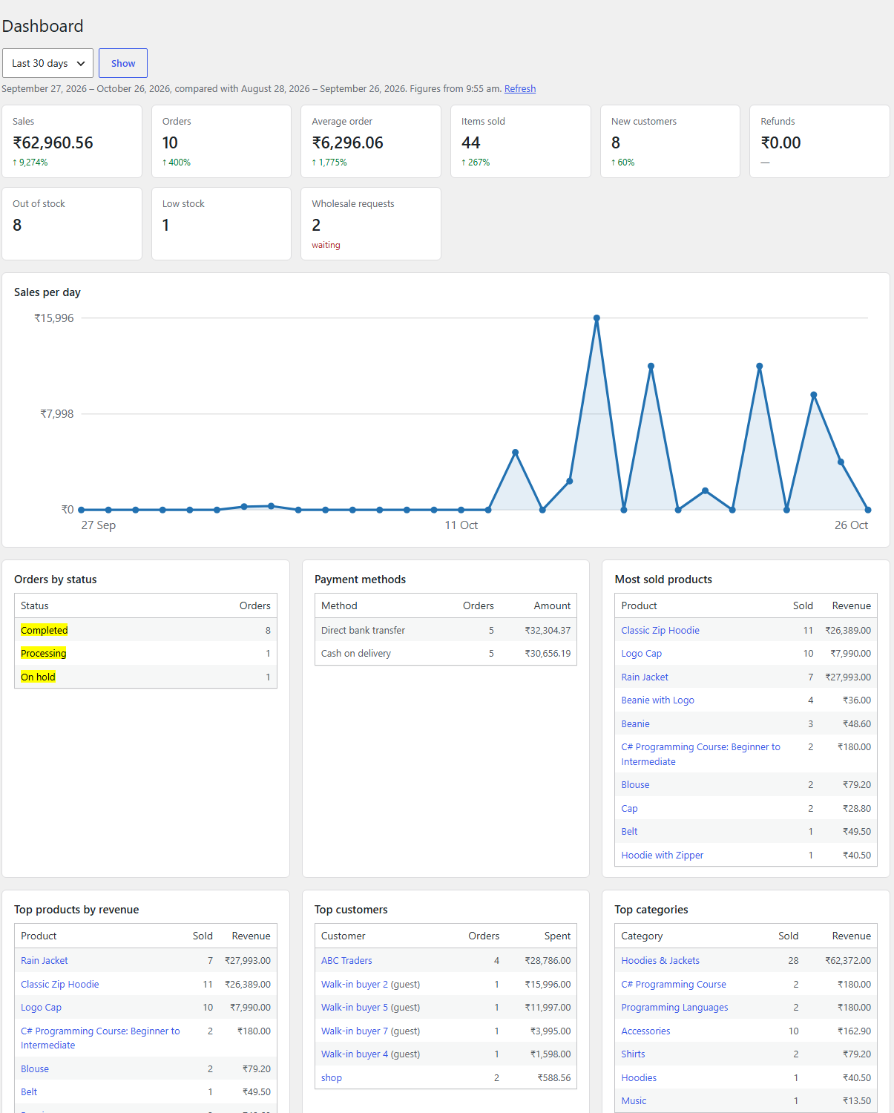Open Walk-in buyer 5 customer link

point(355,1007)
